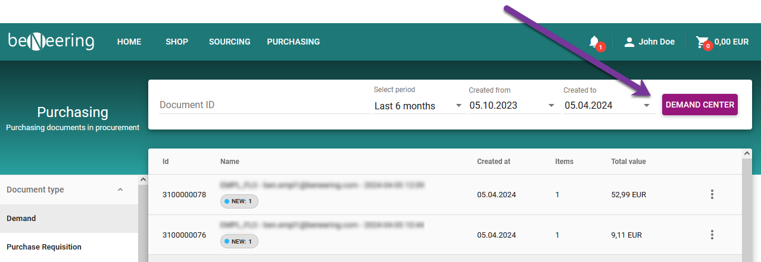Open the Shop menu
761x262 pixels.
coord(177,42)
